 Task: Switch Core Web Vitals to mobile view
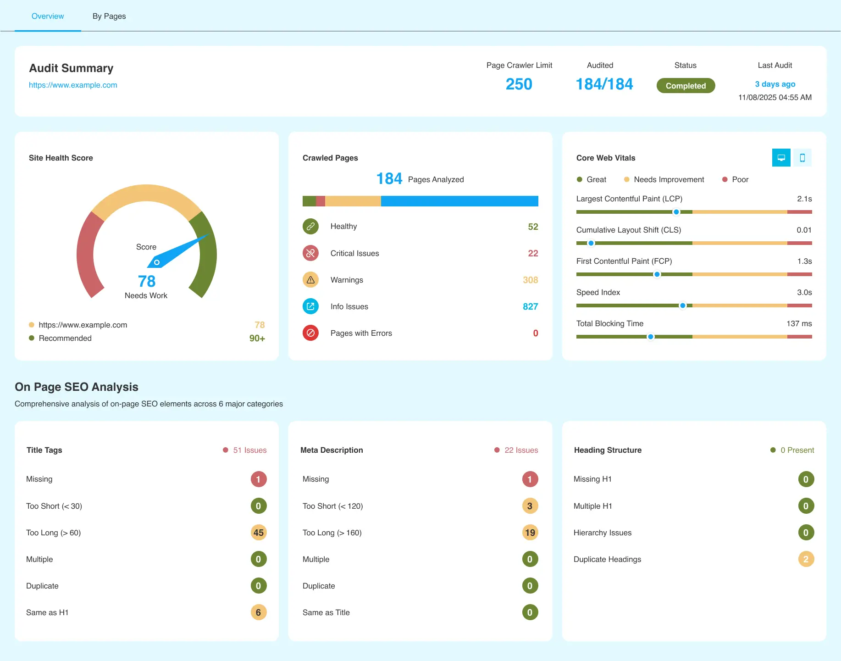pyautogui.click(x=802, y=157)
